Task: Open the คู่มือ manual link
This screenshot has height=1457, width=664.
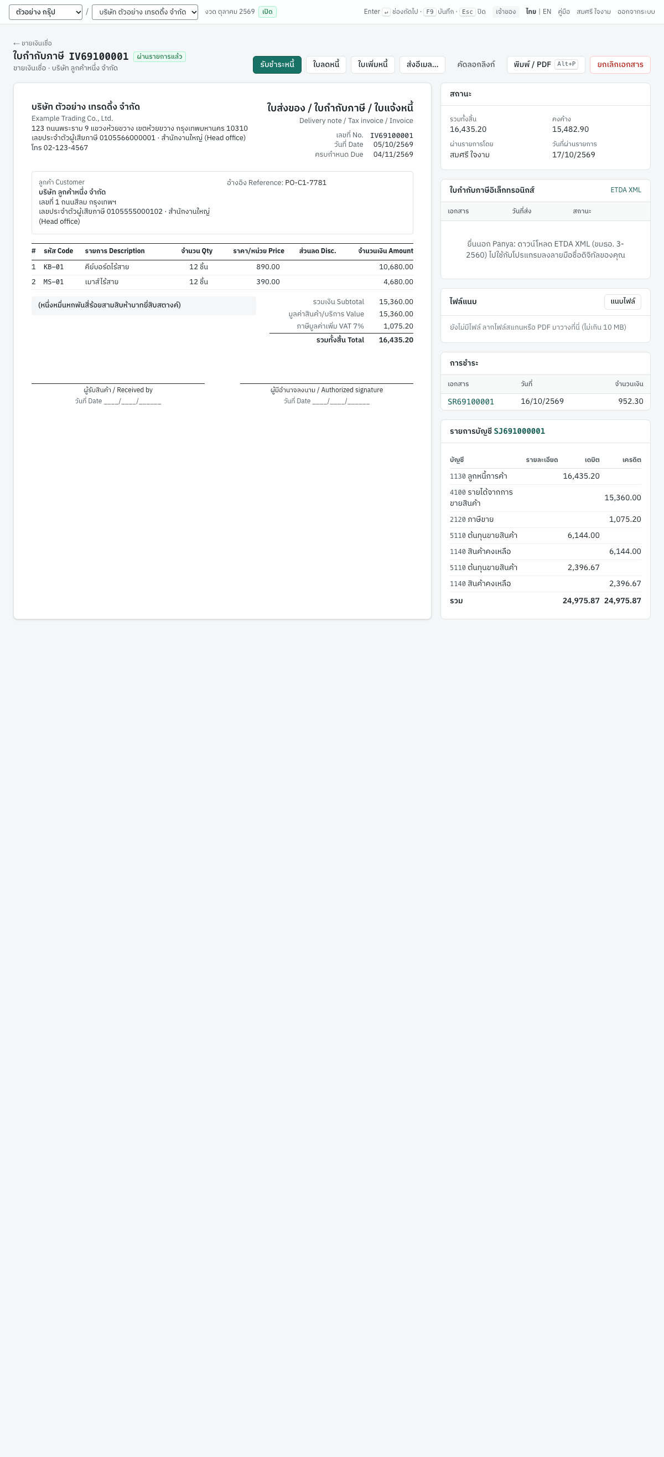Action: click(564, 12)
